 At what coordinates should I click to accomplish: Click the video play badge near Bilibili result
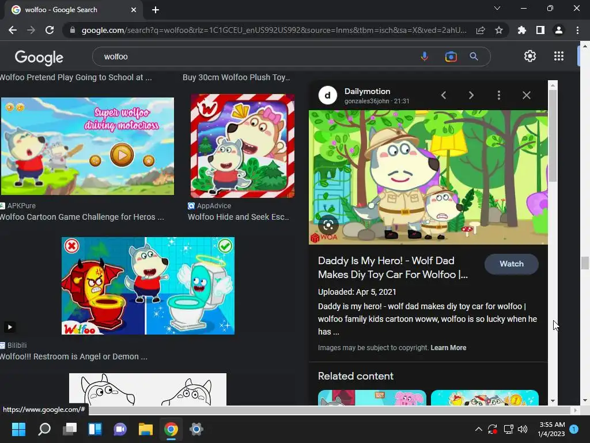pos(10,327)
